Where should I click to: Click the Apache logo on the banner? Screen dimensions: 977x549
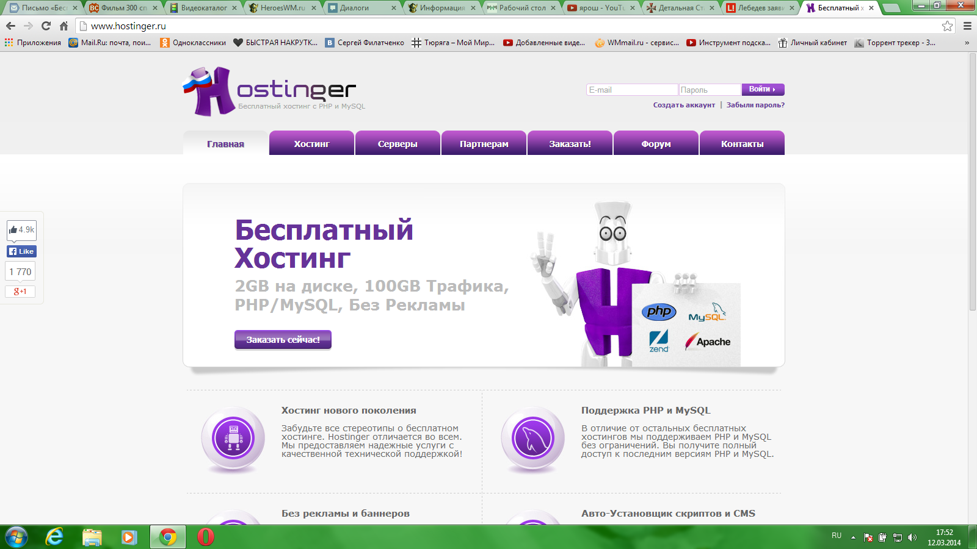click(x=708, y=341)
